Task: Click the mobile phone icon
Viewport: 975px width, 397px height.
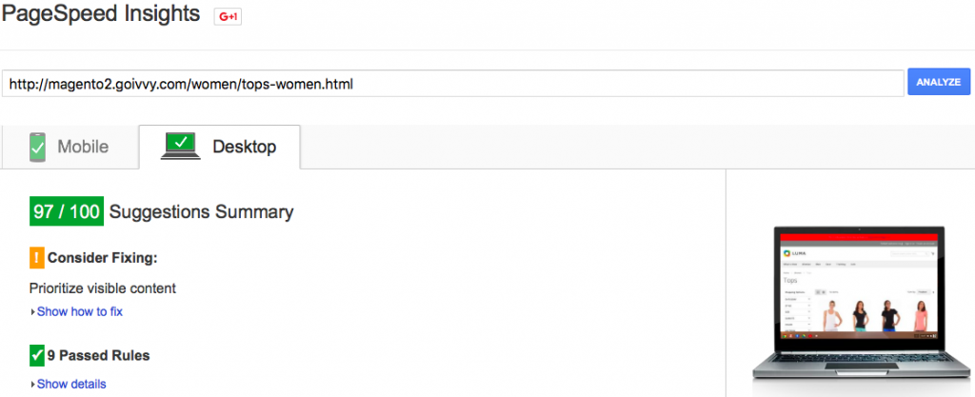Action: coord(37,147)
